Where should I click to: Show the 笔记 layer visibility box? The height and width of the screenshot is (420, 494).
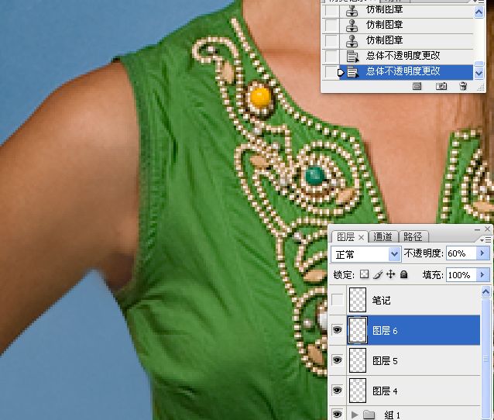point(337,300)
